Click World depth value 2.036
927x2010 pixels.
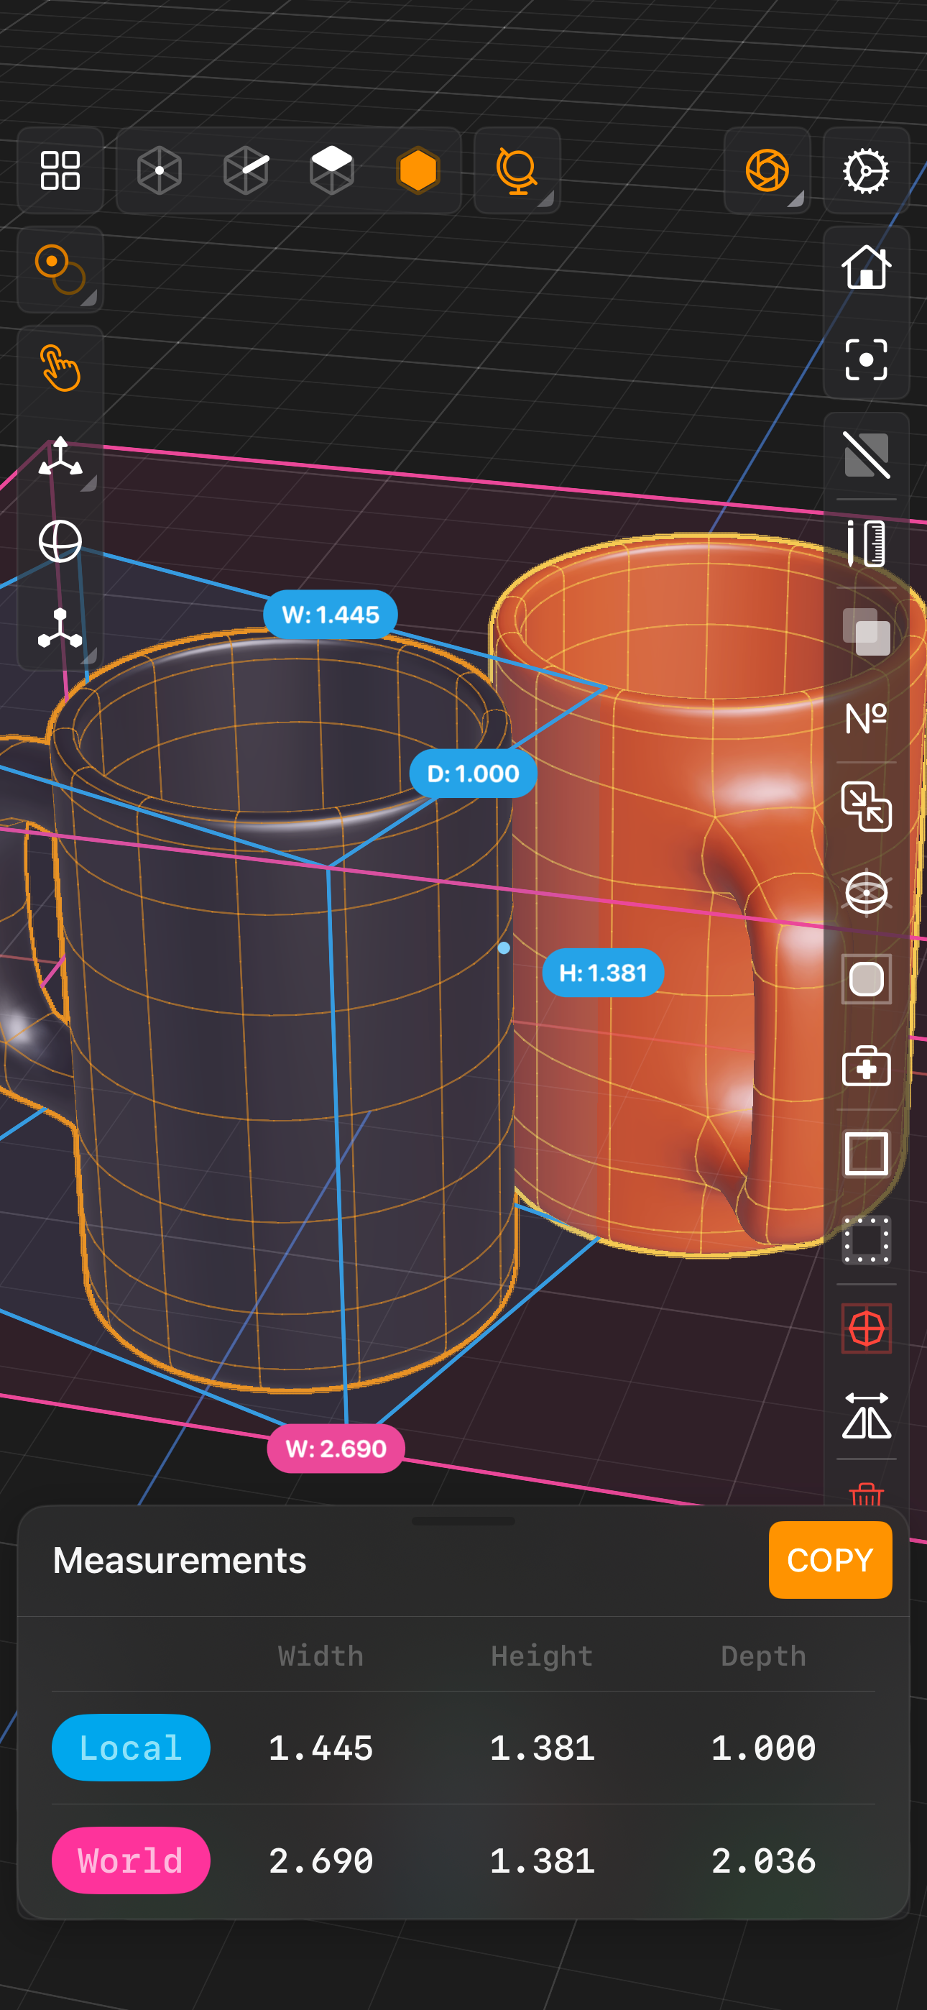point(763,1861)
